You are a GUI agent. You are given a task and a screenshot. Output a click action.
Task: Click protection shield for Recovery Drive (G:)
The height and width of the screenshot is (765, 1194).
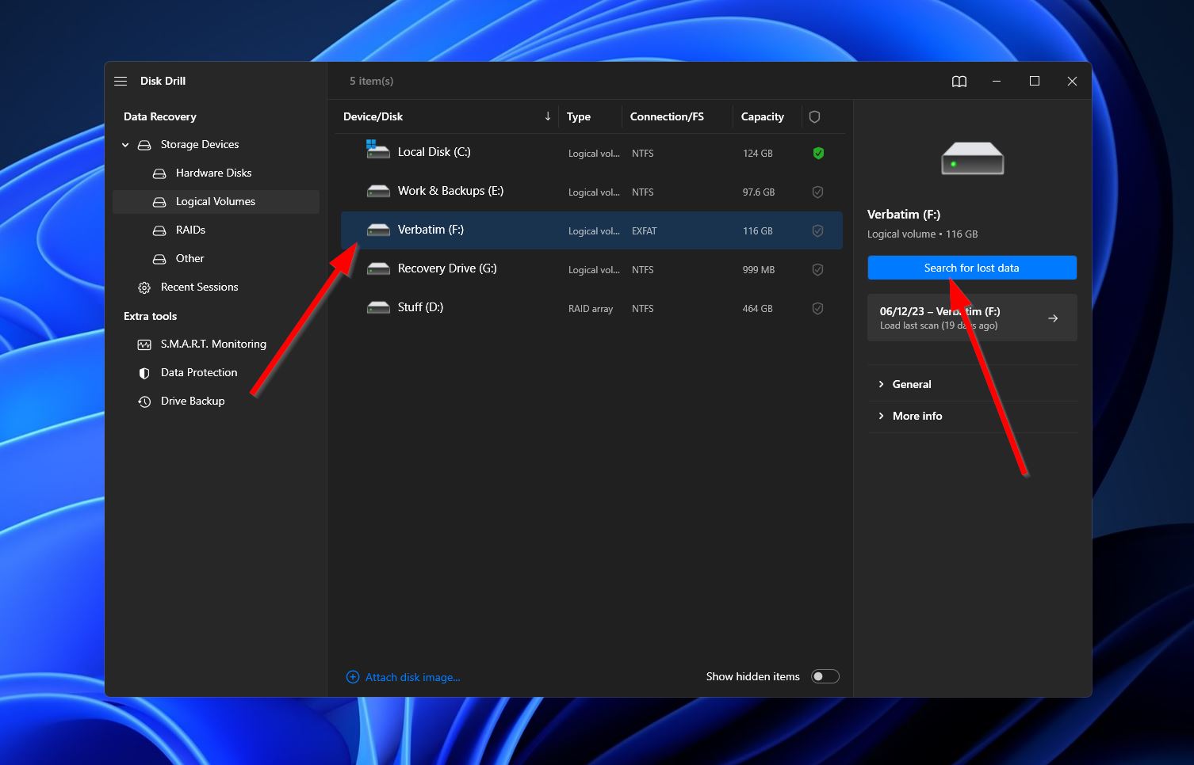coord(817,269)
